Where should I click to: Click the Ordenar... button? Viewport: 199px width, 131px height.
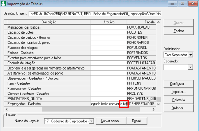click(179, 108)
